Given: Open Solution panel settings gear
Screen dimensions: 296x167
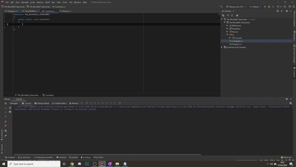Looking at the screenshot, I should (287, 11).
